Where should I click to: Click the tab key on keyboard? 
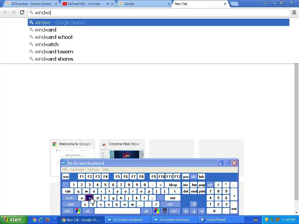point(68,191)
